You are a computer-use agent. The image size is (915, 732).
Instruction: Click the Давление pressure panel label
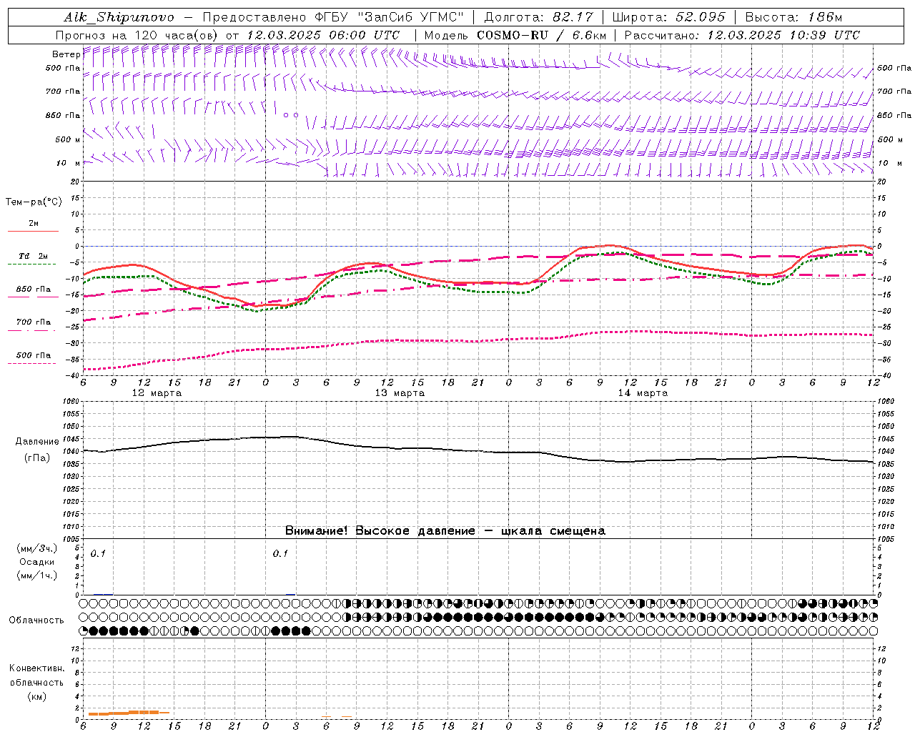point(37,442)
